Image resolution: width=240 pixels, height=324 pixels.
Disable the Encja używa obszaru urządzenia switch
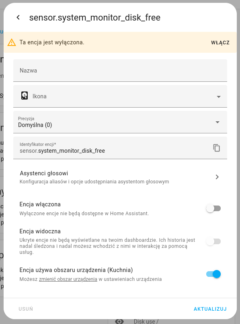[213, 274]
